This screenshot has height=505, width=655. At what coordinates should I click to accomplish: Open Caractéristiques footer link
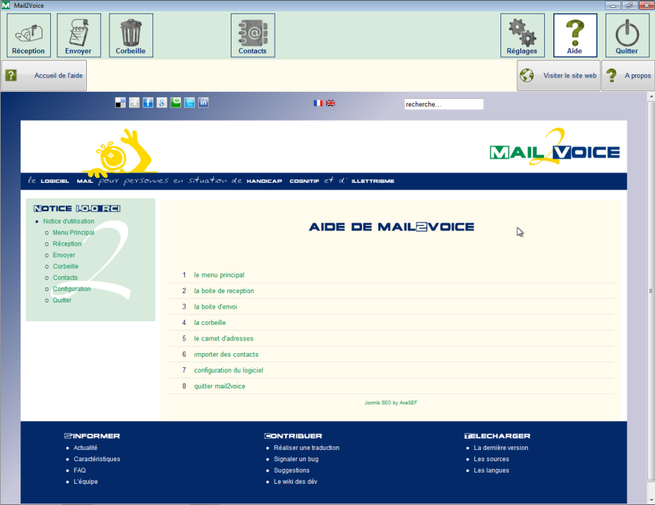tap(97, 459)
